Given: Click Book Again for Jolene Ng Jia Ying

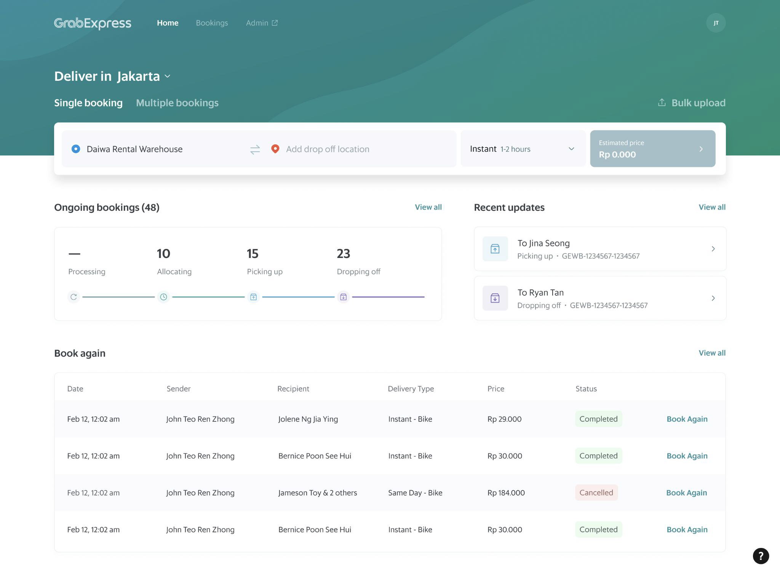Looking at the screenshot, I should (x=687, y=419).
